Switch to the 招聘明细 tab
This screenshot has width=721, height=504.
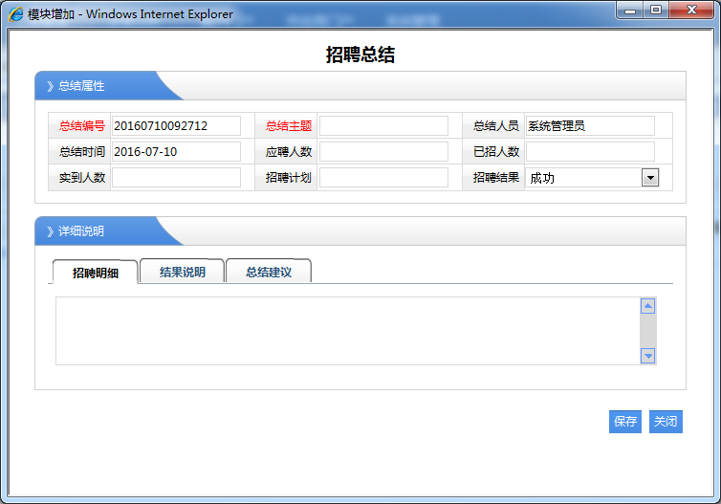96,273
